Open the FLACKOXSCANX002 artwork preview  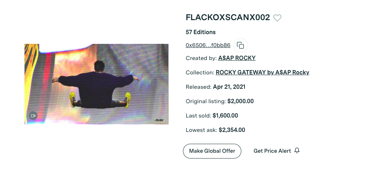coord(97,84)
